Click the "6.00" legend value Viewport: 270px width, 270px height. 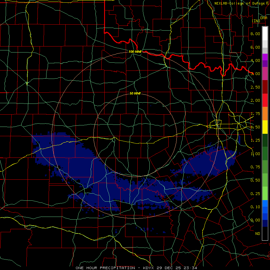[255, 47]
